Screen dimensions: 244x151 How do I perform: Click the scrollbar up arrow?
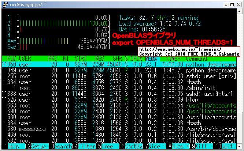(239, 11)
